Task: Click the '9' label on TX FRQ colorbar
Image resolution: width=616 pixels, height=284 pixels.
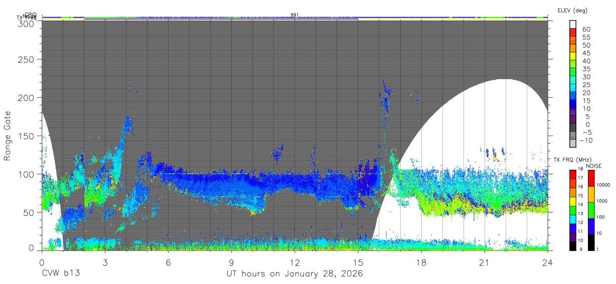Action: coord(581,249)
